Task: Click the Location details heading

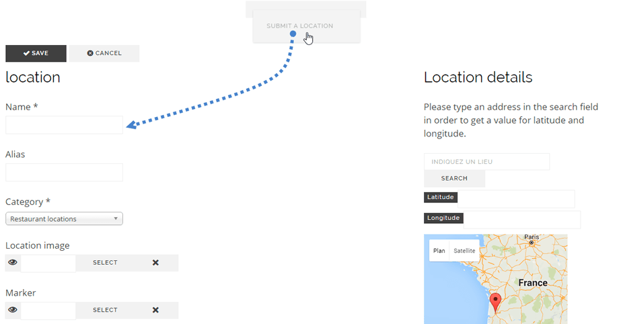Action: 478,77
